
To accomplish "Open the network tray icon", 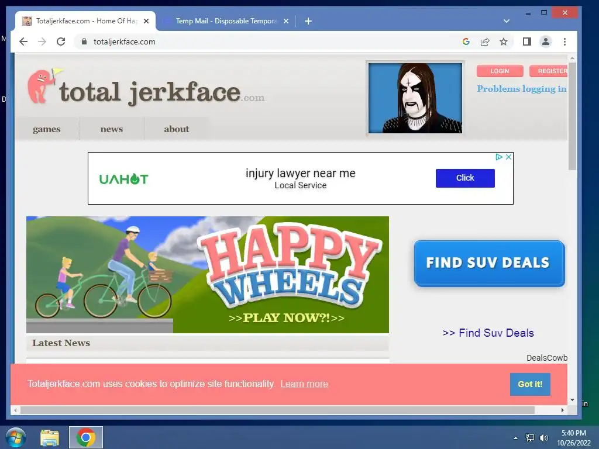I will (x=530, y=438).
